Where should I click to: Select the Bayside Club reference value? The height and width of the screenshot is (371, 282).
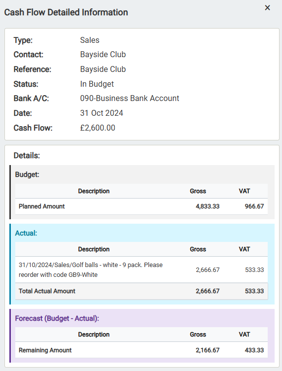pyautogui.click(x=103, y=69)
